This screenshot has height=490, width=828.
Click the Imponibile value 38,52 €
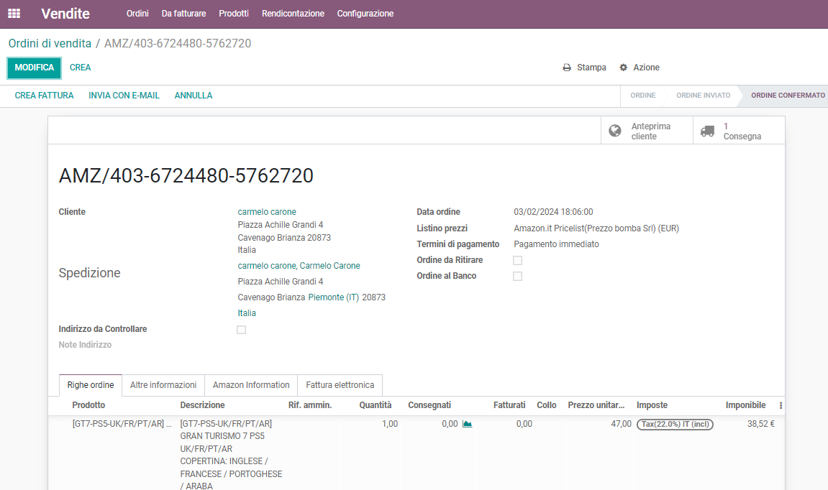point(761,424)
